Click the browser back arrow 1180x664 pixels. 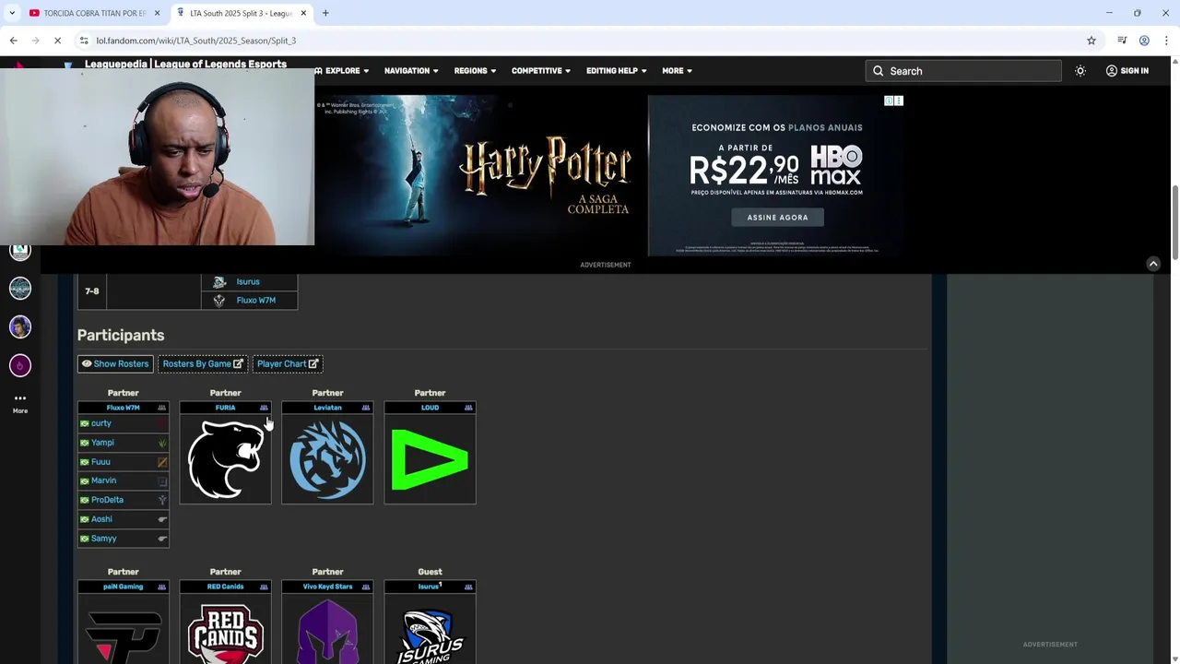[13, 41]
